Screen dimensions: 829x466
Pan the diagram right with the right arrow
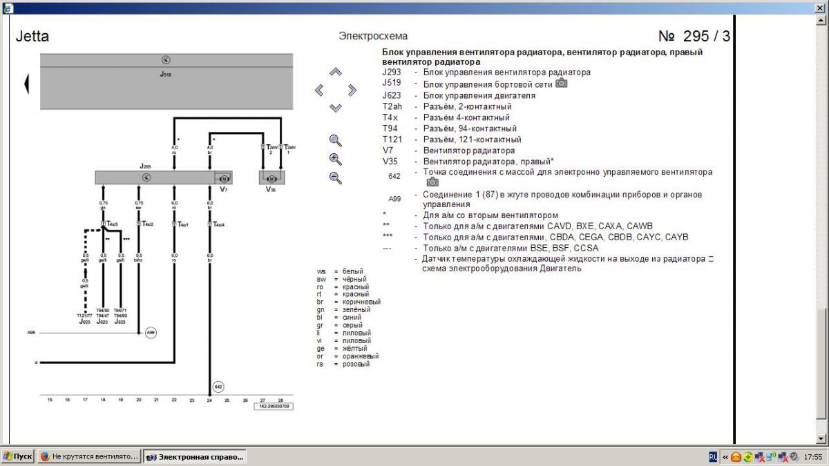click(352, 90)
